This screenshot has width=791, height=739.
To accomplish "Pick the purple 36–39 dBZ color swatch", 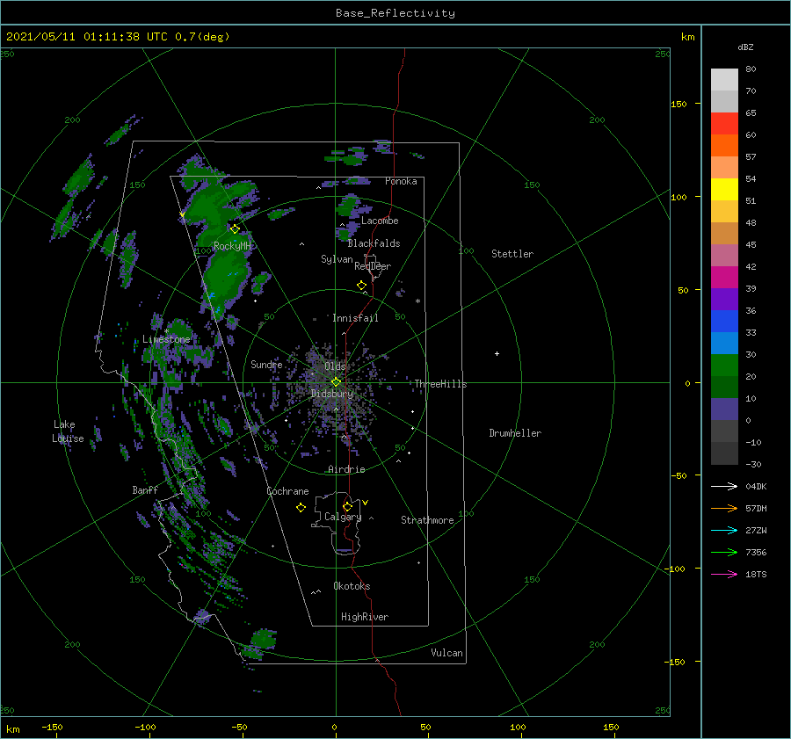I will (724, 299).
